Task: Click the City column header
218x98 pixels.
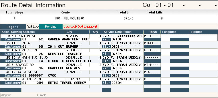Action: pyautogui.click(x=77, y=32)
